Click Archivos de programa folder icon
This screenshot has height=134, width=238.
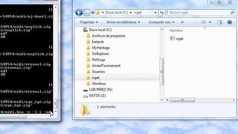[x=88, y=36]
